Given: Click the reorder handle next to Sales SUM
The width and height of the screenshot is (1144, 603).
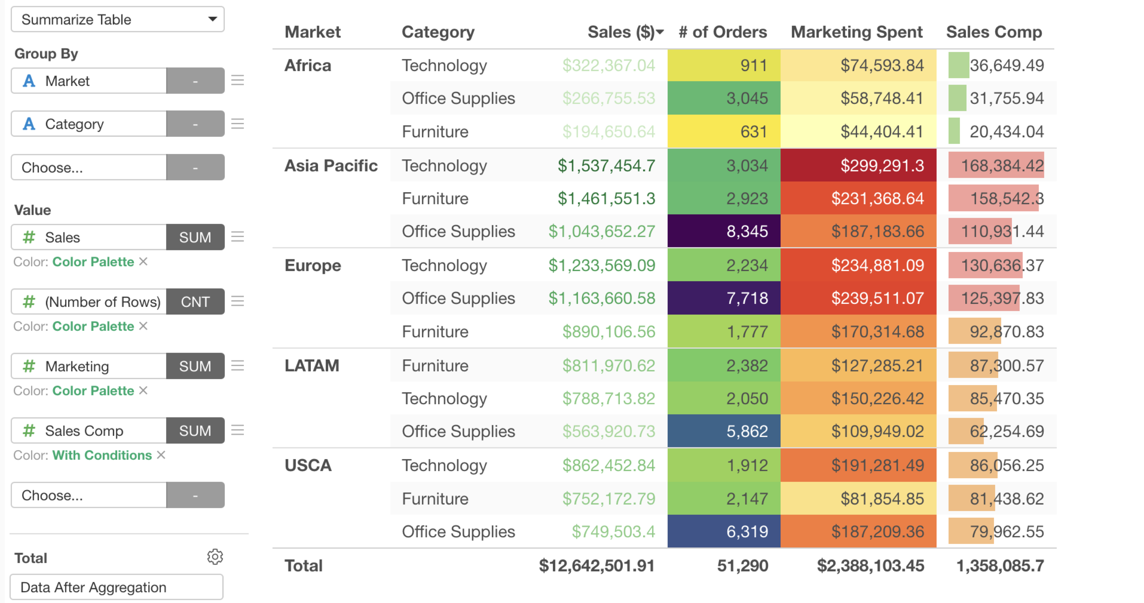Looking at the screenshot, I should (238, 237).
